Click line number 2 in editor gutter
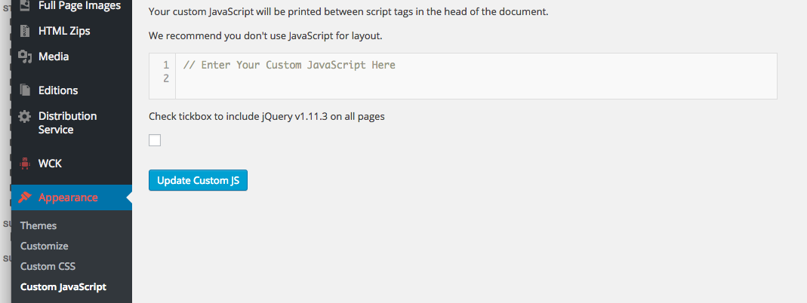The width and height of the screenshot is (807, 303). click(x=166, y=78)
